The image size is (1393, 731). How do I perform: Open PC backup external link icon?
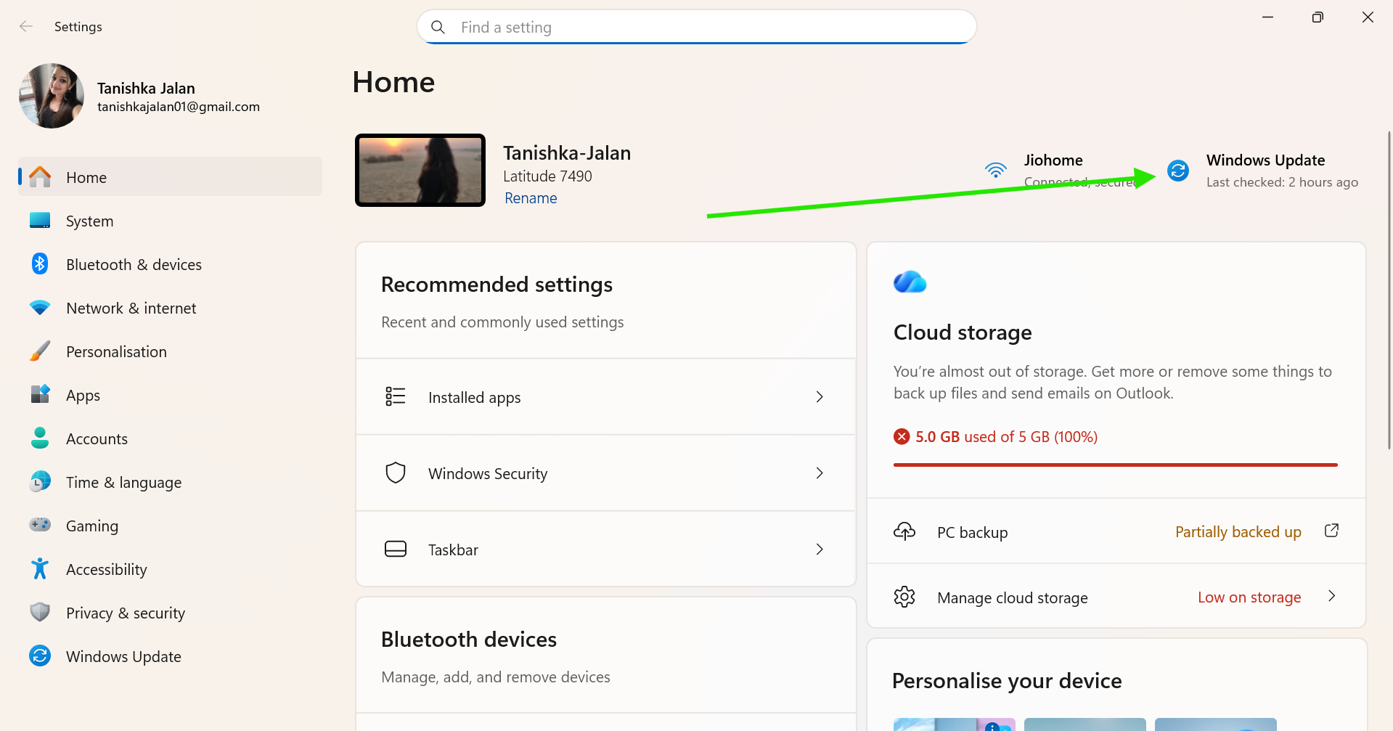tap(1331, 531)
